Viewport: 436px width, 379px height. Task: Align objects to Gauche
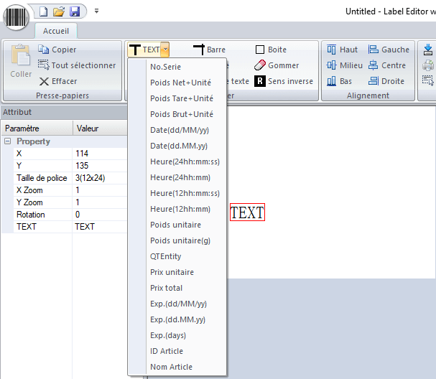pyautogui.click(x=389, y=50)
